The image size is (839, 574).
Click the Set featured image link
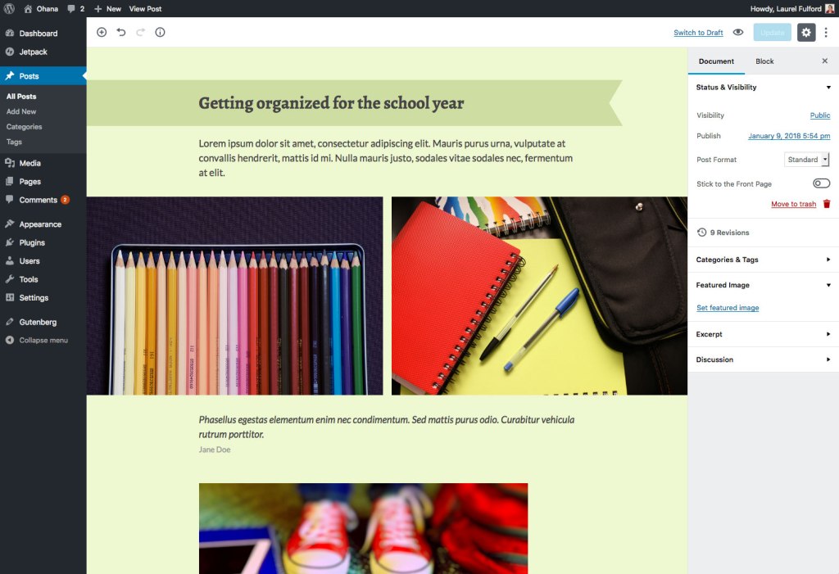click(x=728, y=308)
